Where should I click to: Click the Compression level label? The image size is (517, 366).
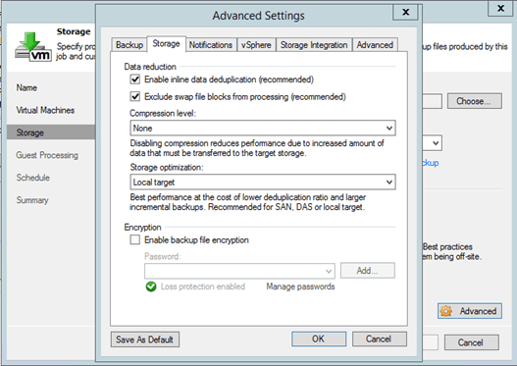pyautogui.click(x=163, y=114)
